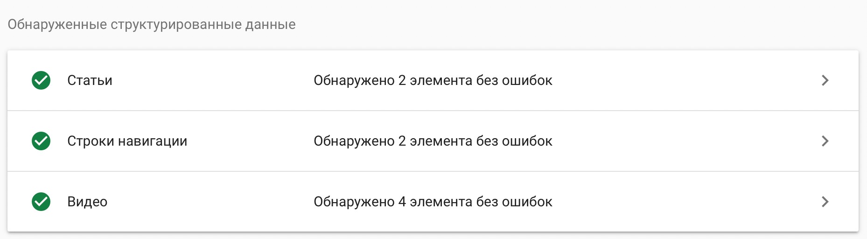Click the Статьи status 'Обнаружено 2 элемента без ошибок'

[433, 80]
